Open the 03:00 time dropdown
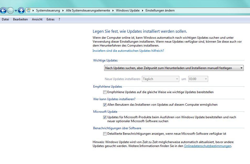 tap(198, 79)
